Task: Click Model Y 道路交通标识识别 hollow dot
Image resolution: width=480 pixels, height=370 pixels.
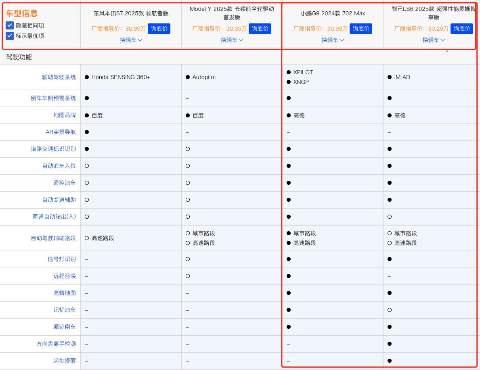Action: [188, 149]
